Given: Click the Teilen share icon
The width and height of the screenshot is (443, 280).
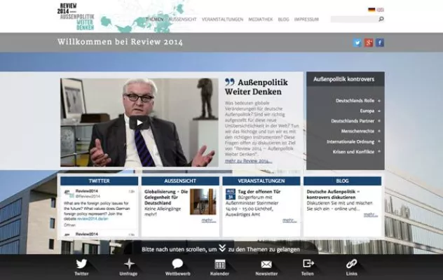Looking at the screenshot, I should point(308,264).
